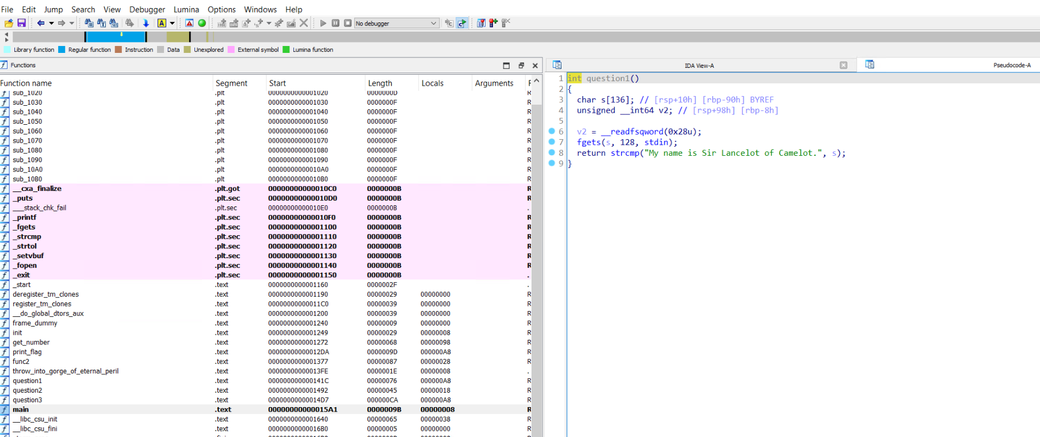The height and width of the screenshot is (437, 1040).
Task: Switch to the Pseudocode-A tab
Action: [1012, 65]
